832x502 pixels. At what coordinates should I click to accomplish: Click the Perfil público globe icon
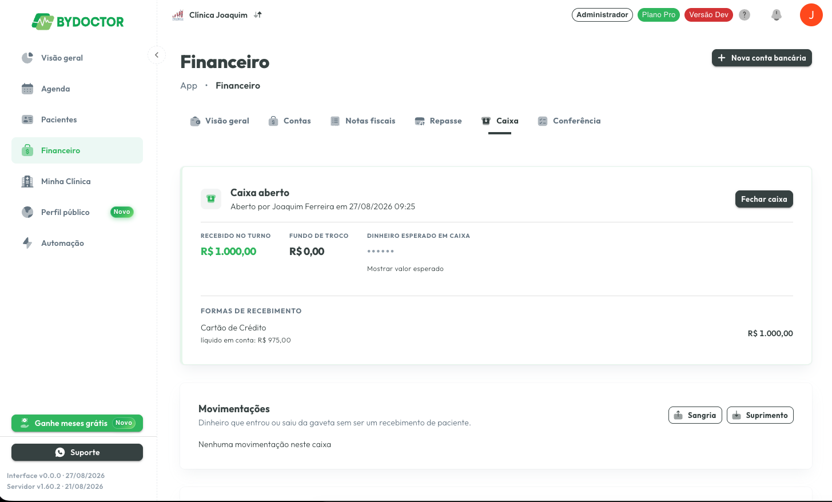[x=27, y=212]
